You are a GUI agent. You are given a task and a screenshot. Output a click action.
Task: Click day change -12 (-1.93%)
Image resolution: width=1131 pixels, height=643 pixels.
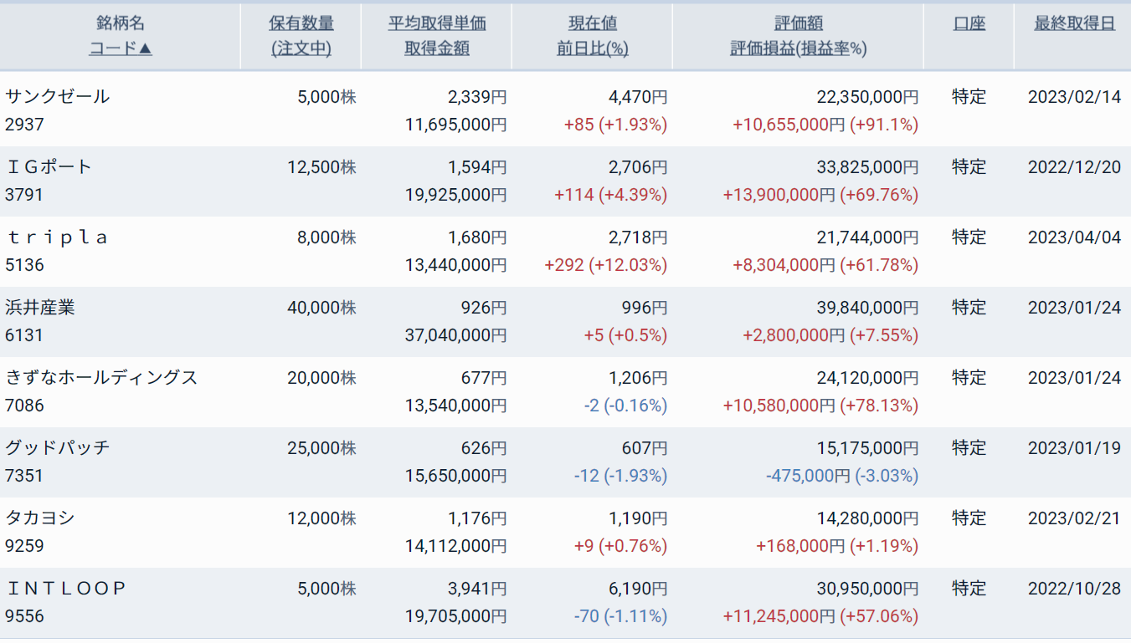621,476
